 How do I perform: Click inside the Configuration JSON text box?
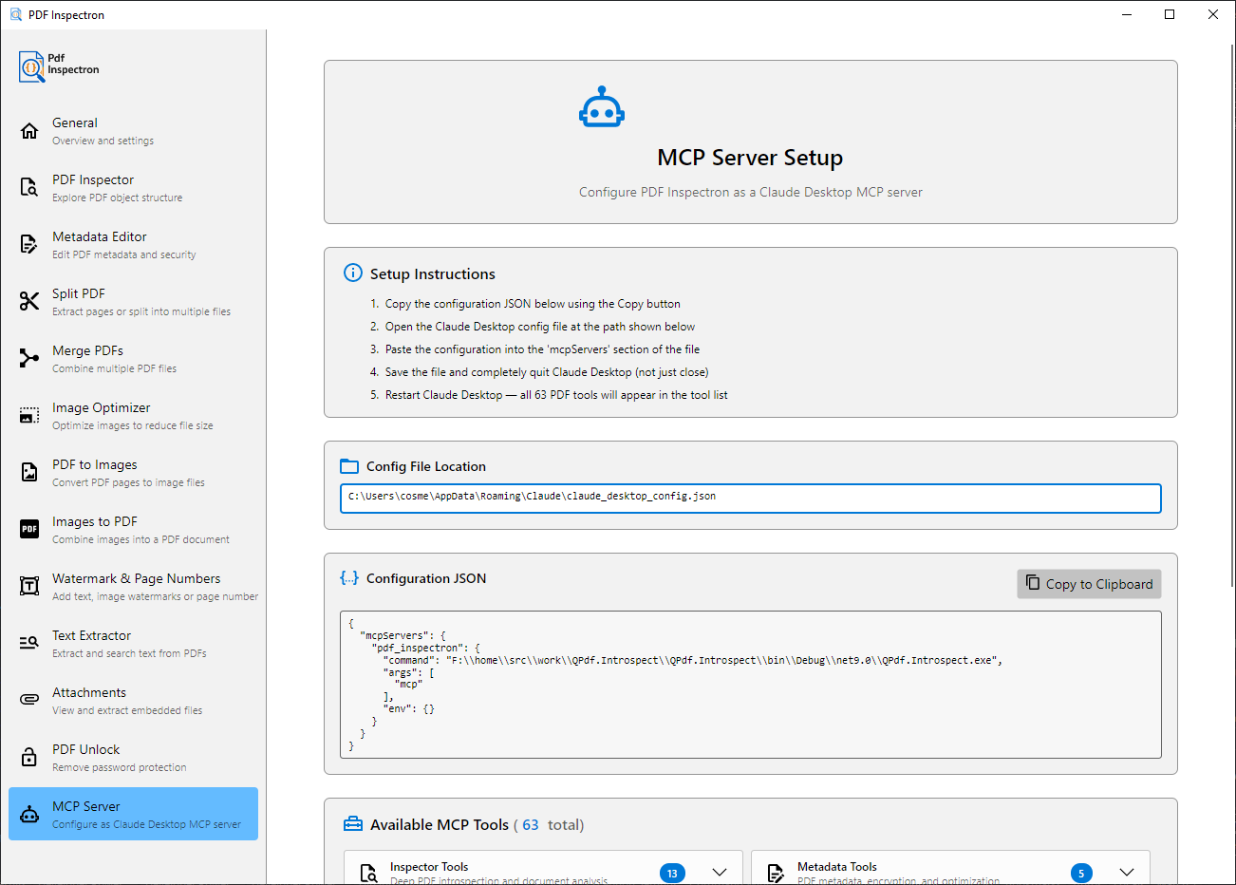[x=750, y=684]
